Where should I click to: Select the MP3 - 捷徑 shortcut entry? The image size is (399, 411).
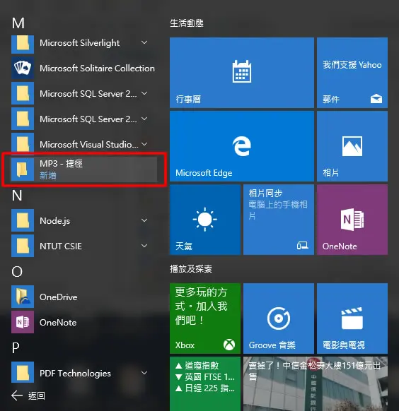(x=84, y=169)
